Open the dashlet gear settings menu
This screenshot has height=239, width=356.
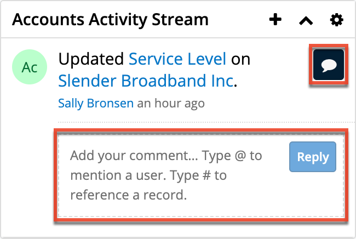point(336,20)
